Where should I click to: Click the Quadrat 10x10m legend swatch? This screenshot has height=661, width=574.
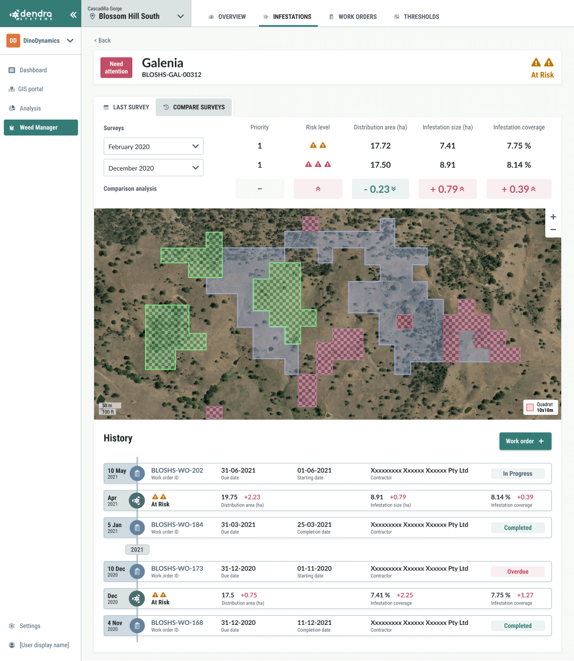[530, 408]
